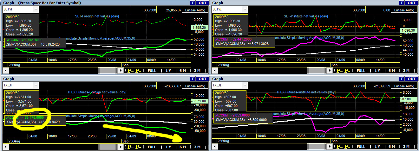
Task: Click the T icon on the TXIUF graph title bar
Action: tap(192, 79)
